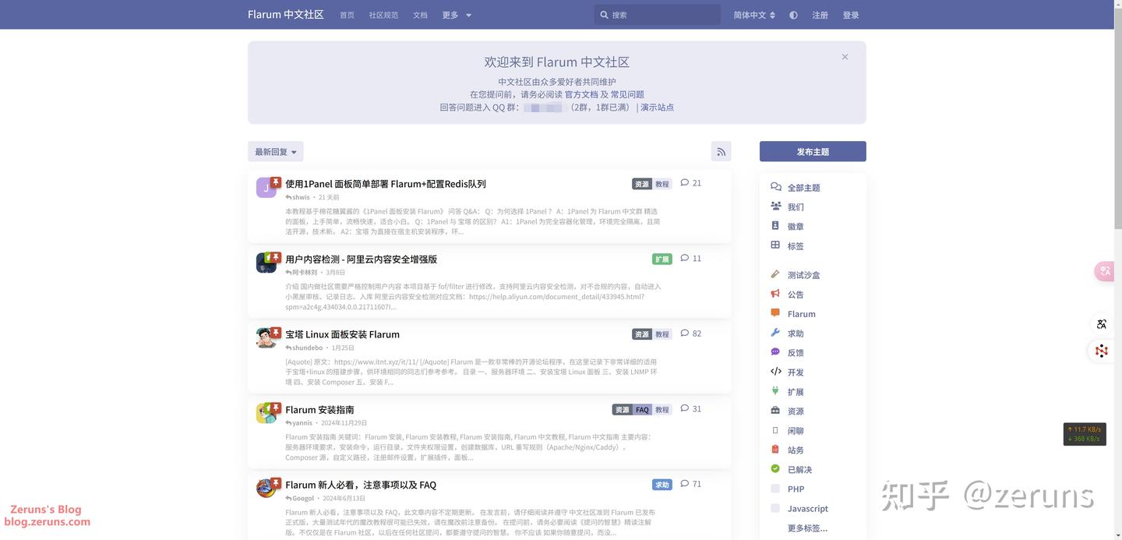Open the 演示站点 link in banner

click(657, 107)
